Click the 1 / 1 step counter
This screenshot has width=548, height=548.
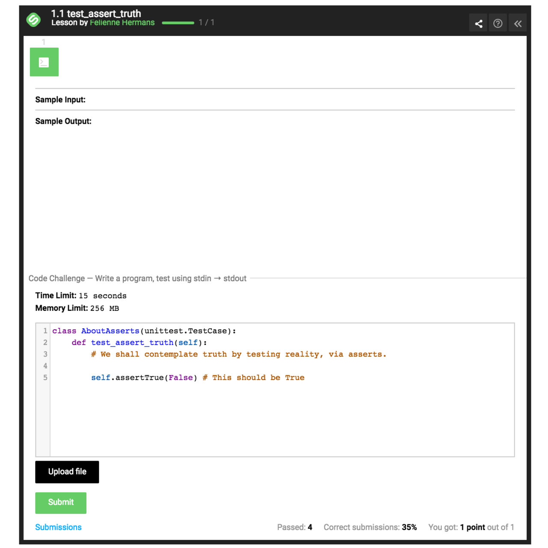click(206, 22)
